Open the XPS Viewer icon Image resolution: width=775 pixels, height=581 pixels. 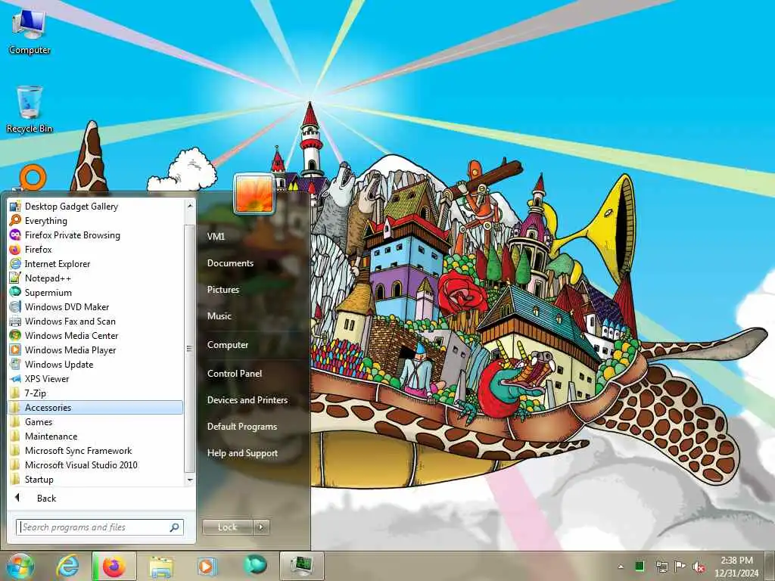(15, 378)
